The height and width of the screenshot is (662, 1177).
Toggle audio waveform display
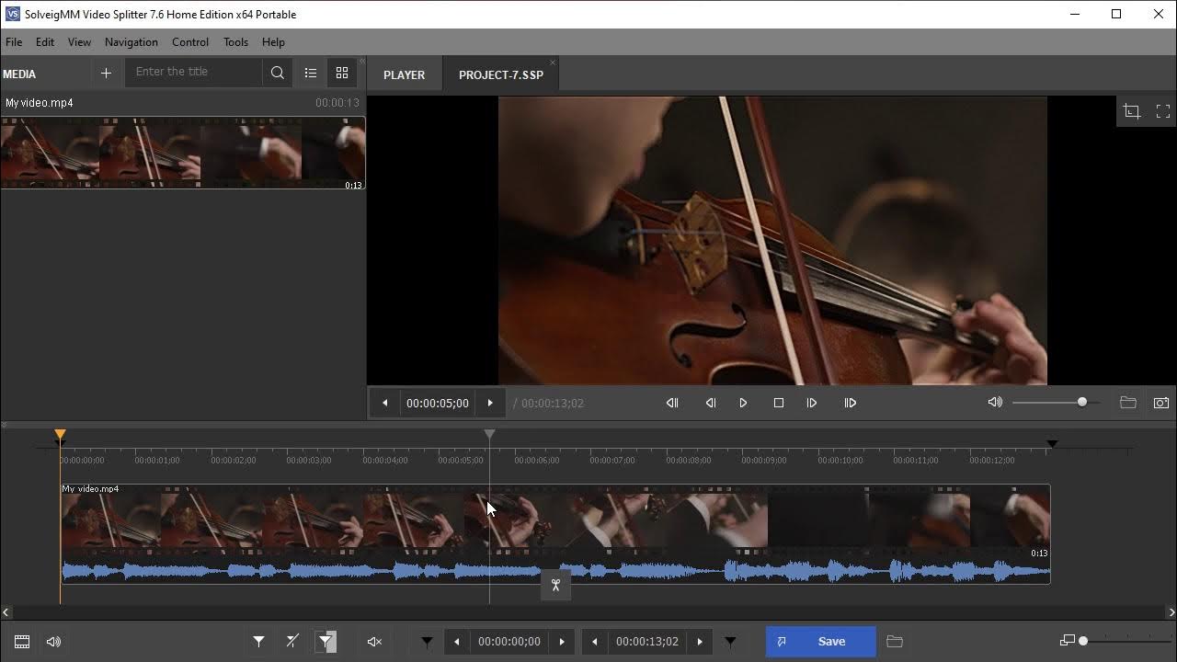(53, 642)
